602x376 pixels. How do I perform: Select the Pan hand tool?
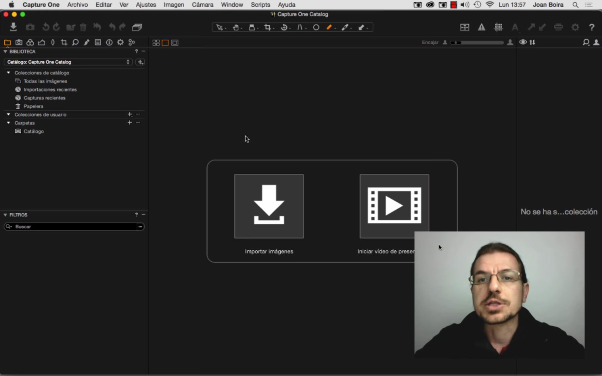236,28
